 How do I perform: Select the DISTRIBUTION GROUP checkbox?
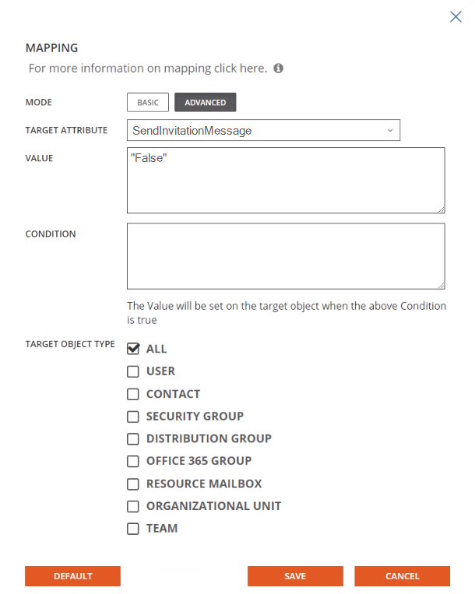point(133,439)
